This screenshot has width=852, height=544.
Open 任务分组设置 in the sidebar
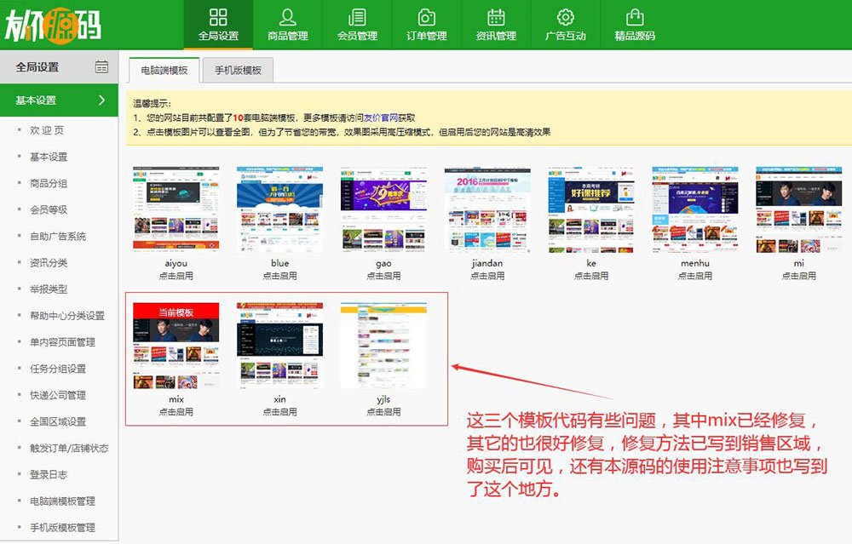click(58, 369)
